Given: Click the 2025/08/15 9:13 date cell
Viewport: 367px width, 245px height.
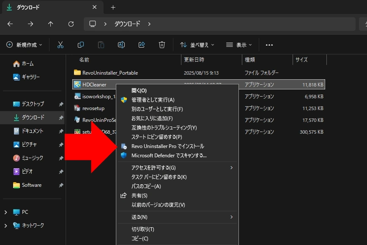Looking at the screenshot, I should [x=201, y=73].
